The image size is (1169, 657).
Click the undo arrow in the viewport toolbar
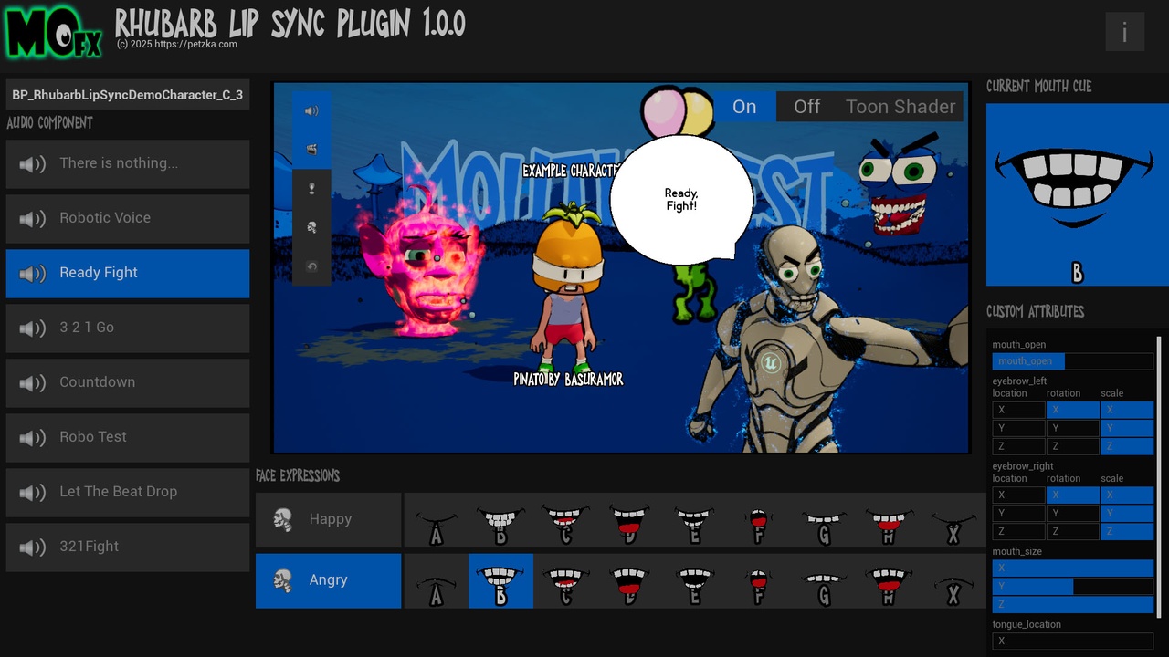(x=311, y=266)
